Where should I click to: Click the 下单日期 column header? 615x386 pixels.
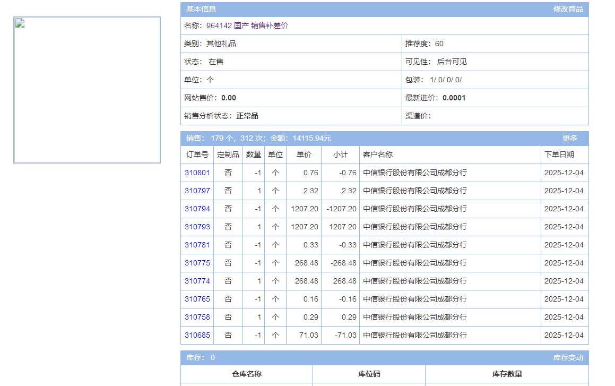point(559,155)
